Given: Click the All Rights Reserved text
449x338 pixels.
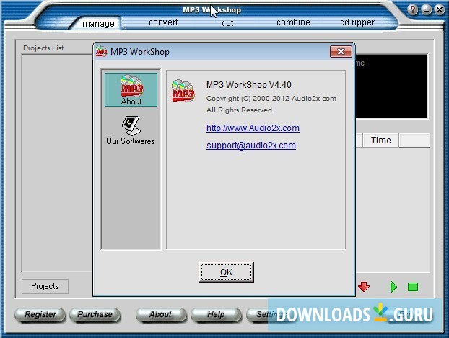Looking at the screenshot, I should pyautogui.click(x=240, y=110).
